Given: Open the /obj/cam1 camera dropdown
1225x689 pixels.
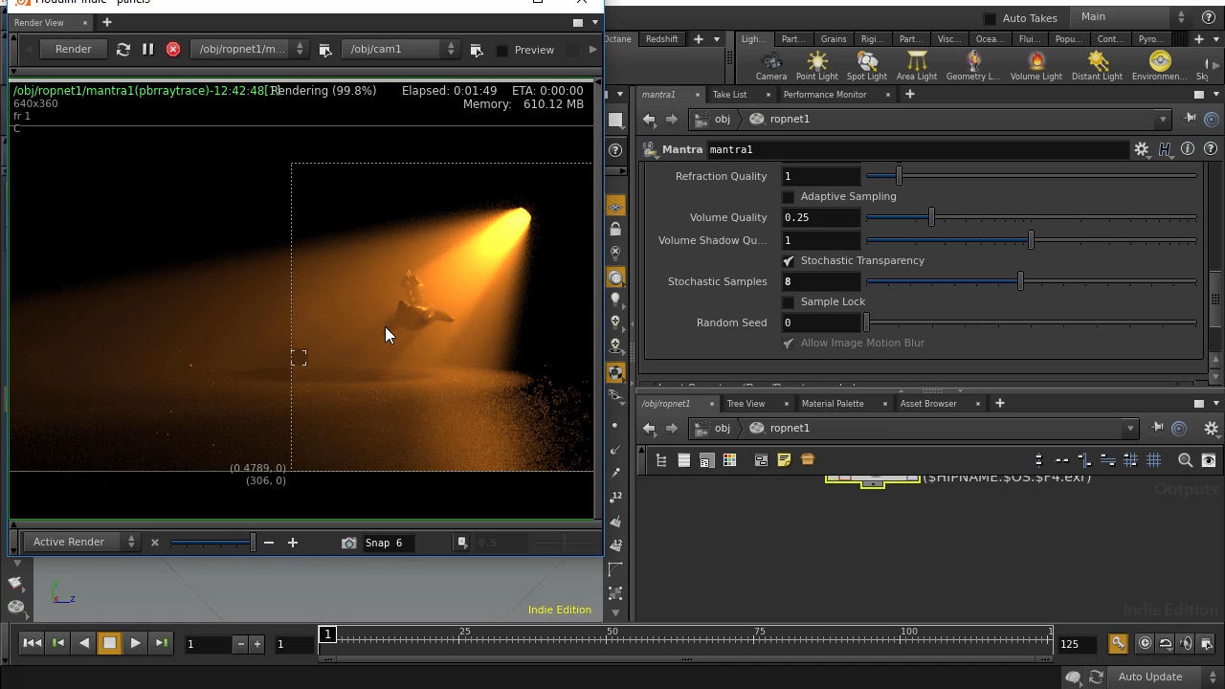Looking at the screenshot, I should [x=402, y=49].
